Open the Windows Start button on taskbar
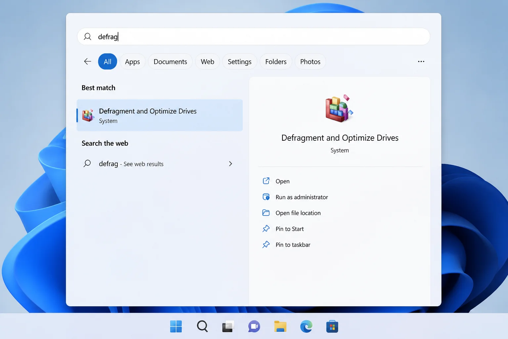This screenshot has height=339, width=508. click(x=176, y=326)
